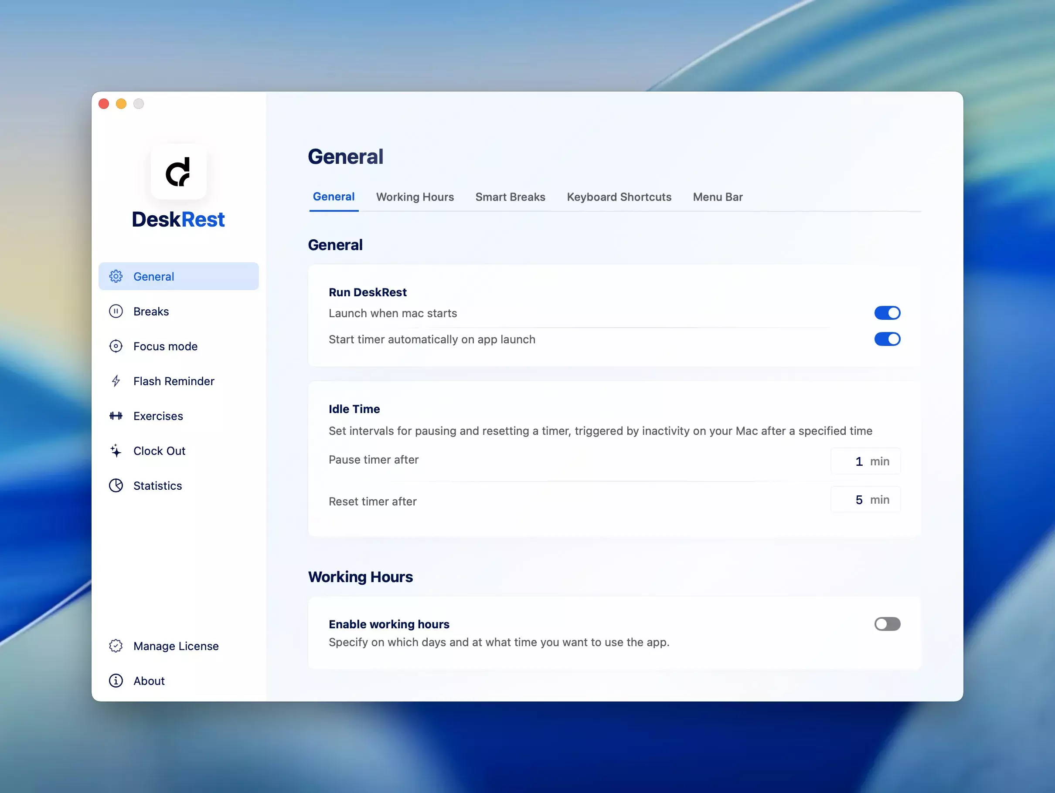Click the Statistics pie chart icon
The image size is (1055, 793).
(x=116, y=486)
